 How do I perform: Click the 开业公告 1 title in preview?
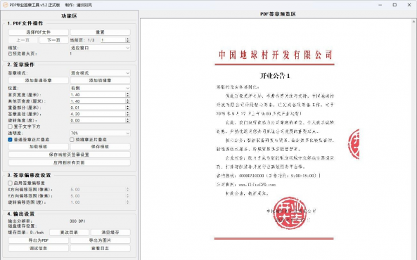[275, 76]
